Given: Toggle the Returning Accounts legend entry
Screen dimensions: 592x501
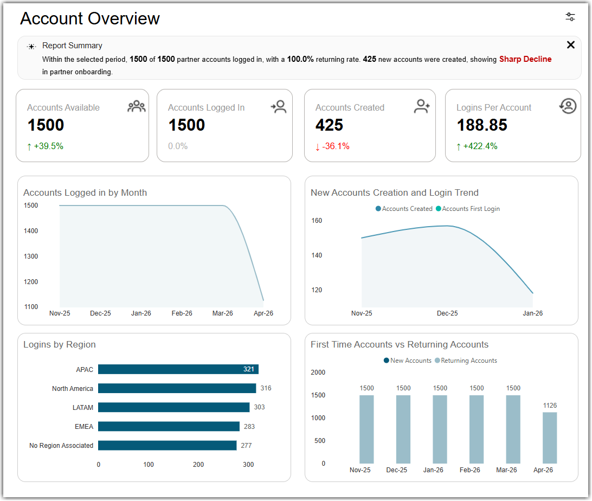Looking at the screenshot, I should point(466,361).
